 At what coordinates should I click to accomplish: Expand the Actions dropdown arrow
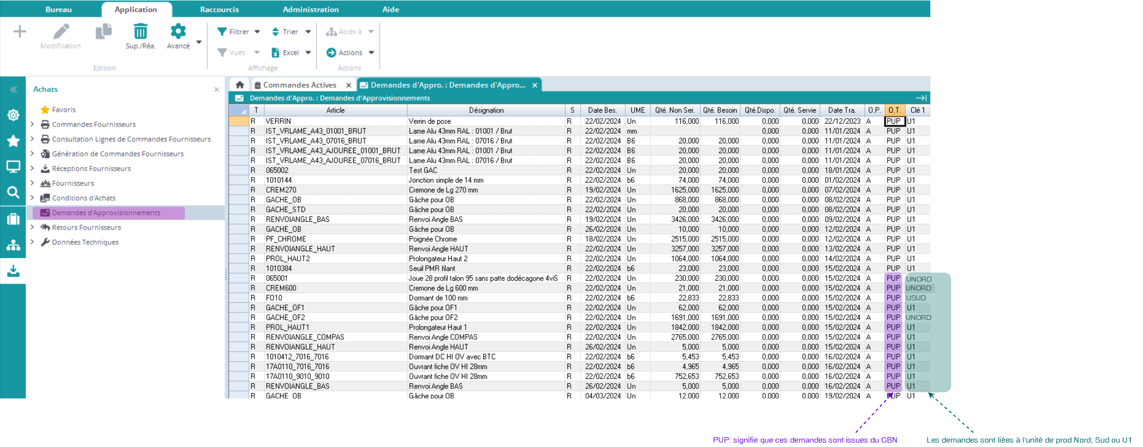click(x=371, y=53)
